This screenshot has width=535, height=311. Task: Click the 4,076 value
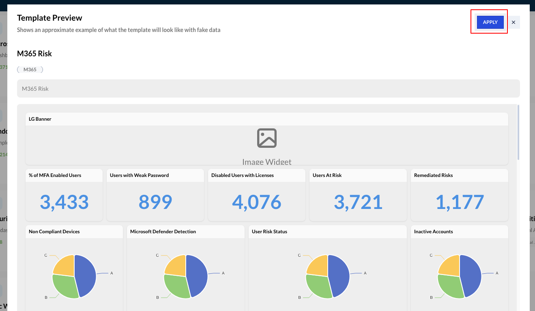pos(257,202)
